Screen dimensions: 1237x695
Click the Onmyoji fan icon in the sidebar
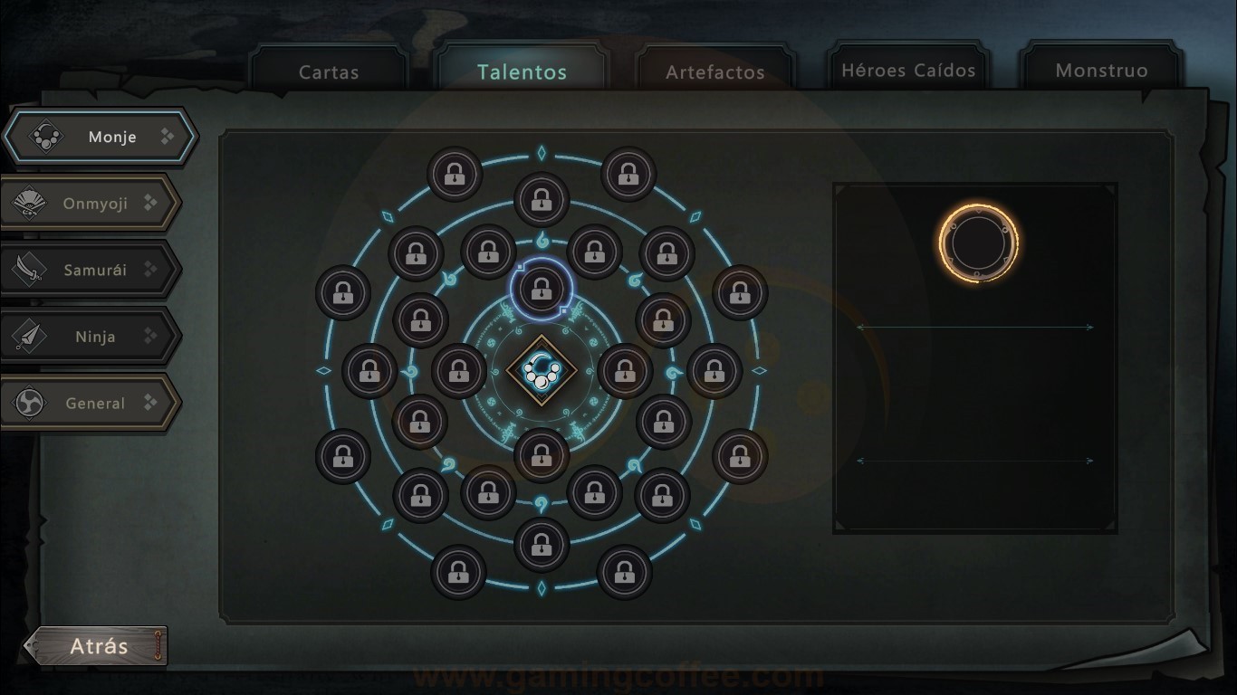[31, 205]
